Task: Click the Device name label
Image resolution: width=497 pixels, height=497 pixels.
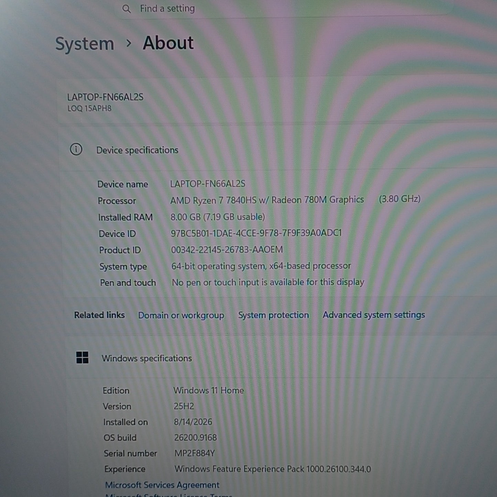Action: pyautogui.click(x=122, y=184)
